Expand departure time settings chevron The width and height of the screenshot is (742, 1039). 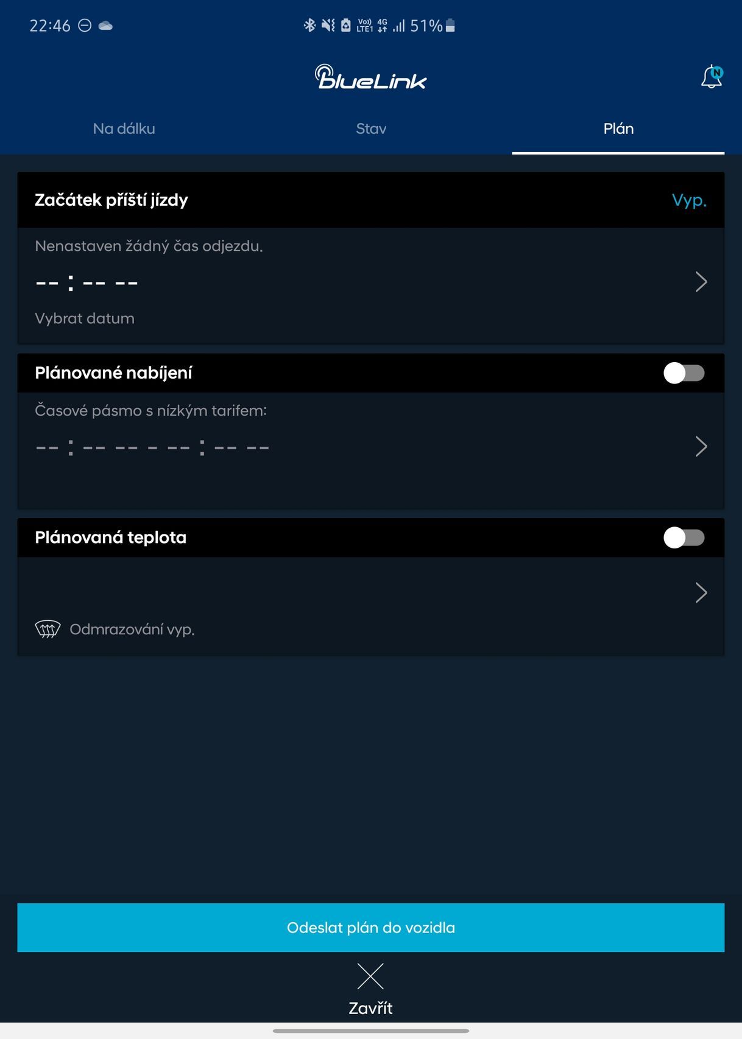click(x=701, y=282)
